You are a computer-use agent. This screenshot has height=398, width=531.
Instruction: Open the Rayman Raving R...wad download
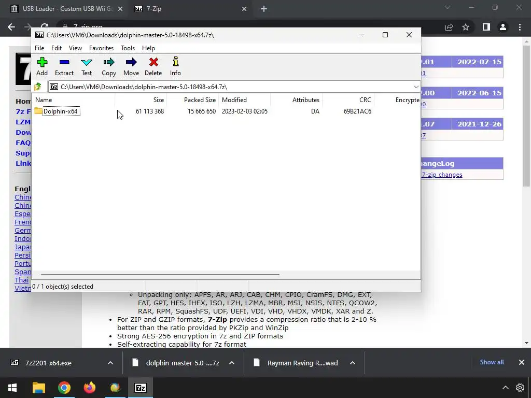tap(302, 363)
